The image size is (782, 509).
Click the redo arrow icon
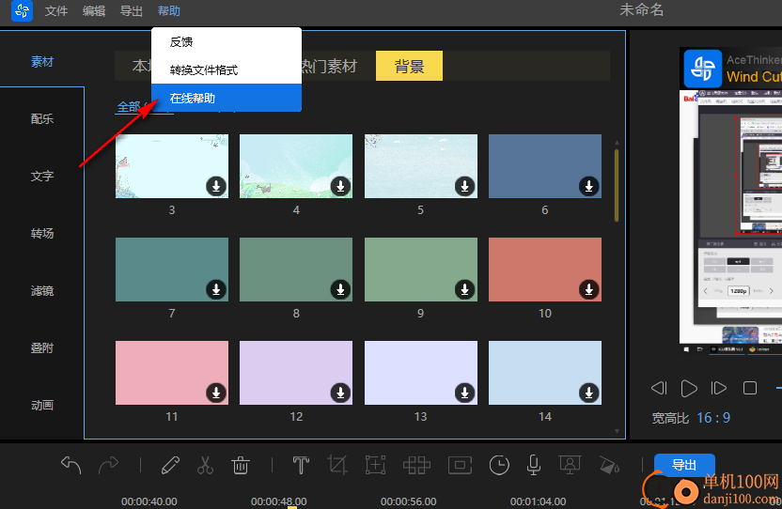(x=108, y=465)
